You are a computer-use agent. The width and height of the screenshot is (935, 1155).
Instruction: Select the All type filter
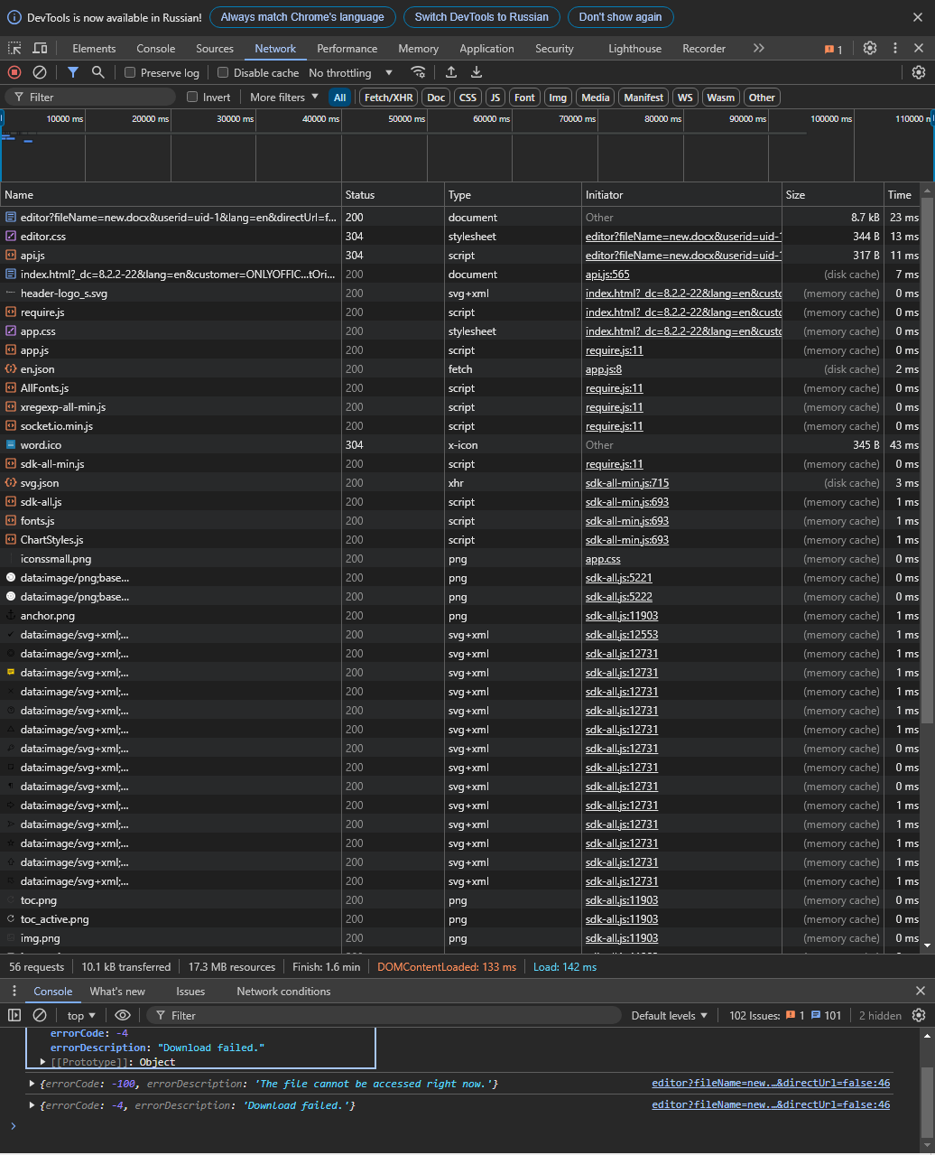pos(339,98)
